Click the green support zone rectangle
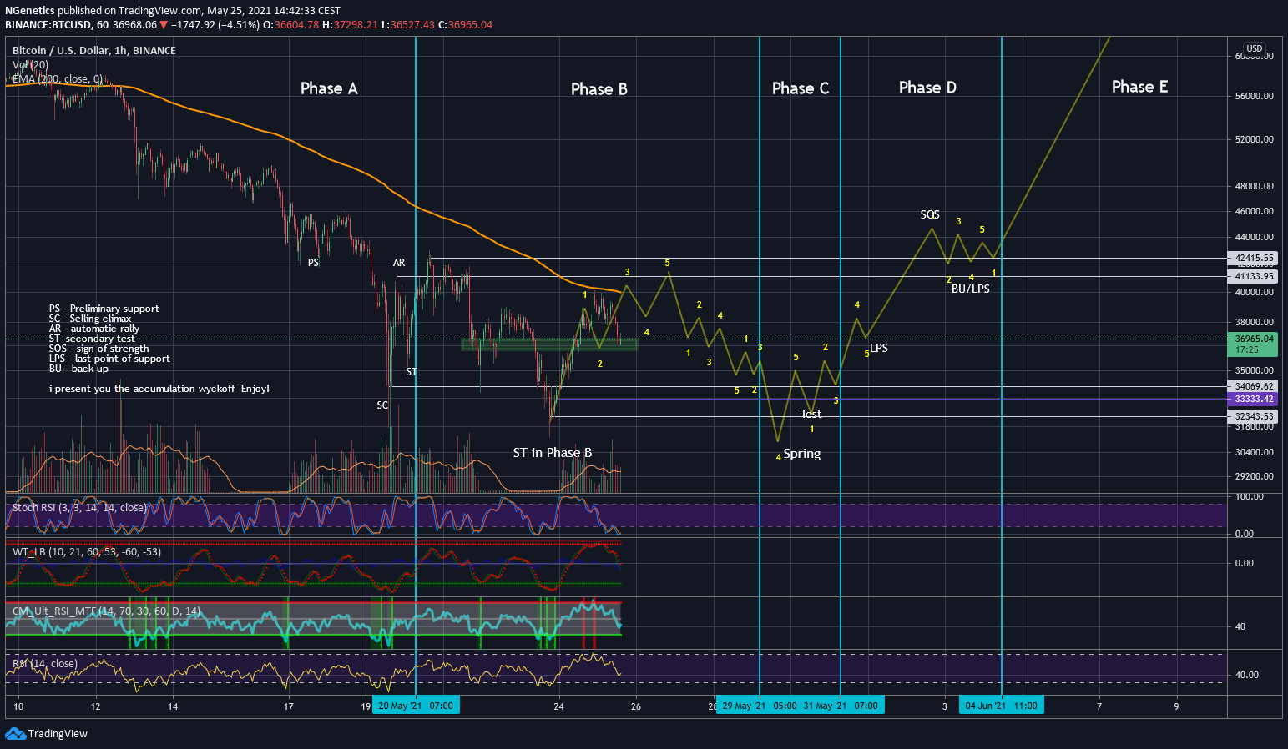This screenshot has height=749, width=1288. 549,344
